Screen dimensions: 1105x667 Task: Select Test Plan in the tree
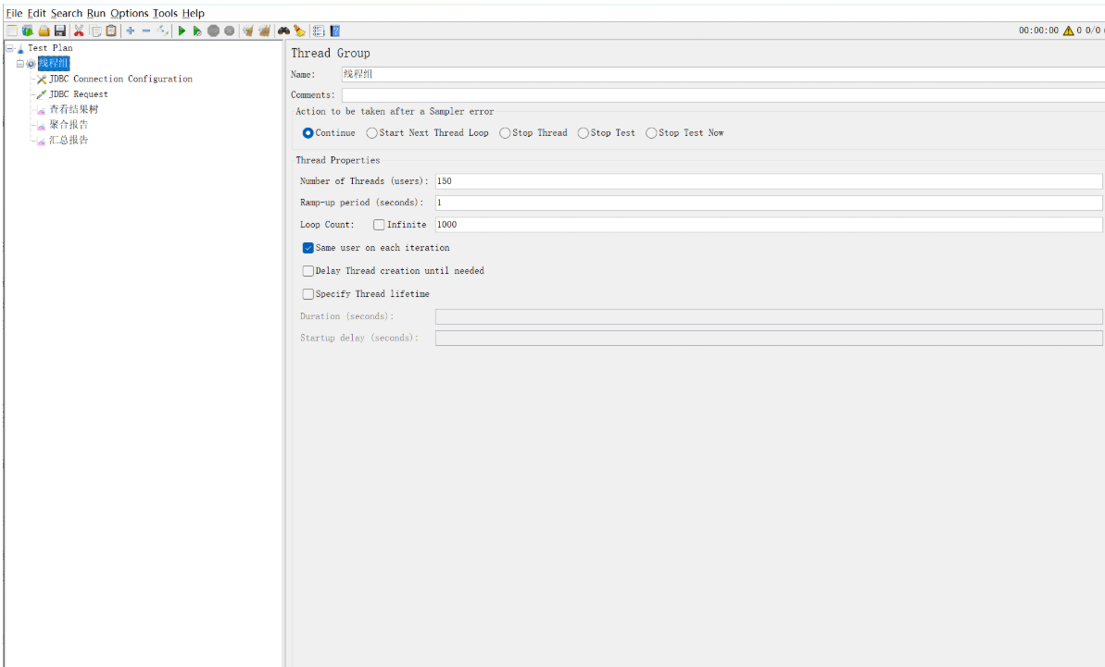tap(50, 48)
